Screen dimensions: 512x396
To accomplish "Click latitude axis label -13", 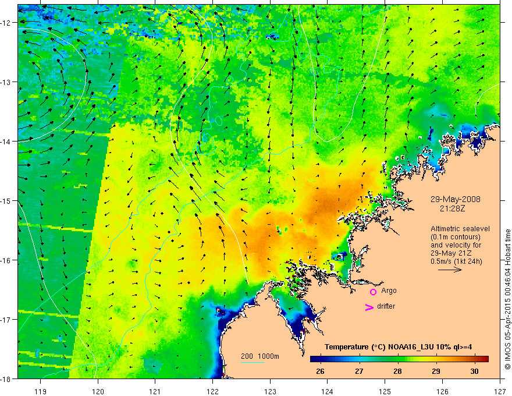I will pos(6,82).
